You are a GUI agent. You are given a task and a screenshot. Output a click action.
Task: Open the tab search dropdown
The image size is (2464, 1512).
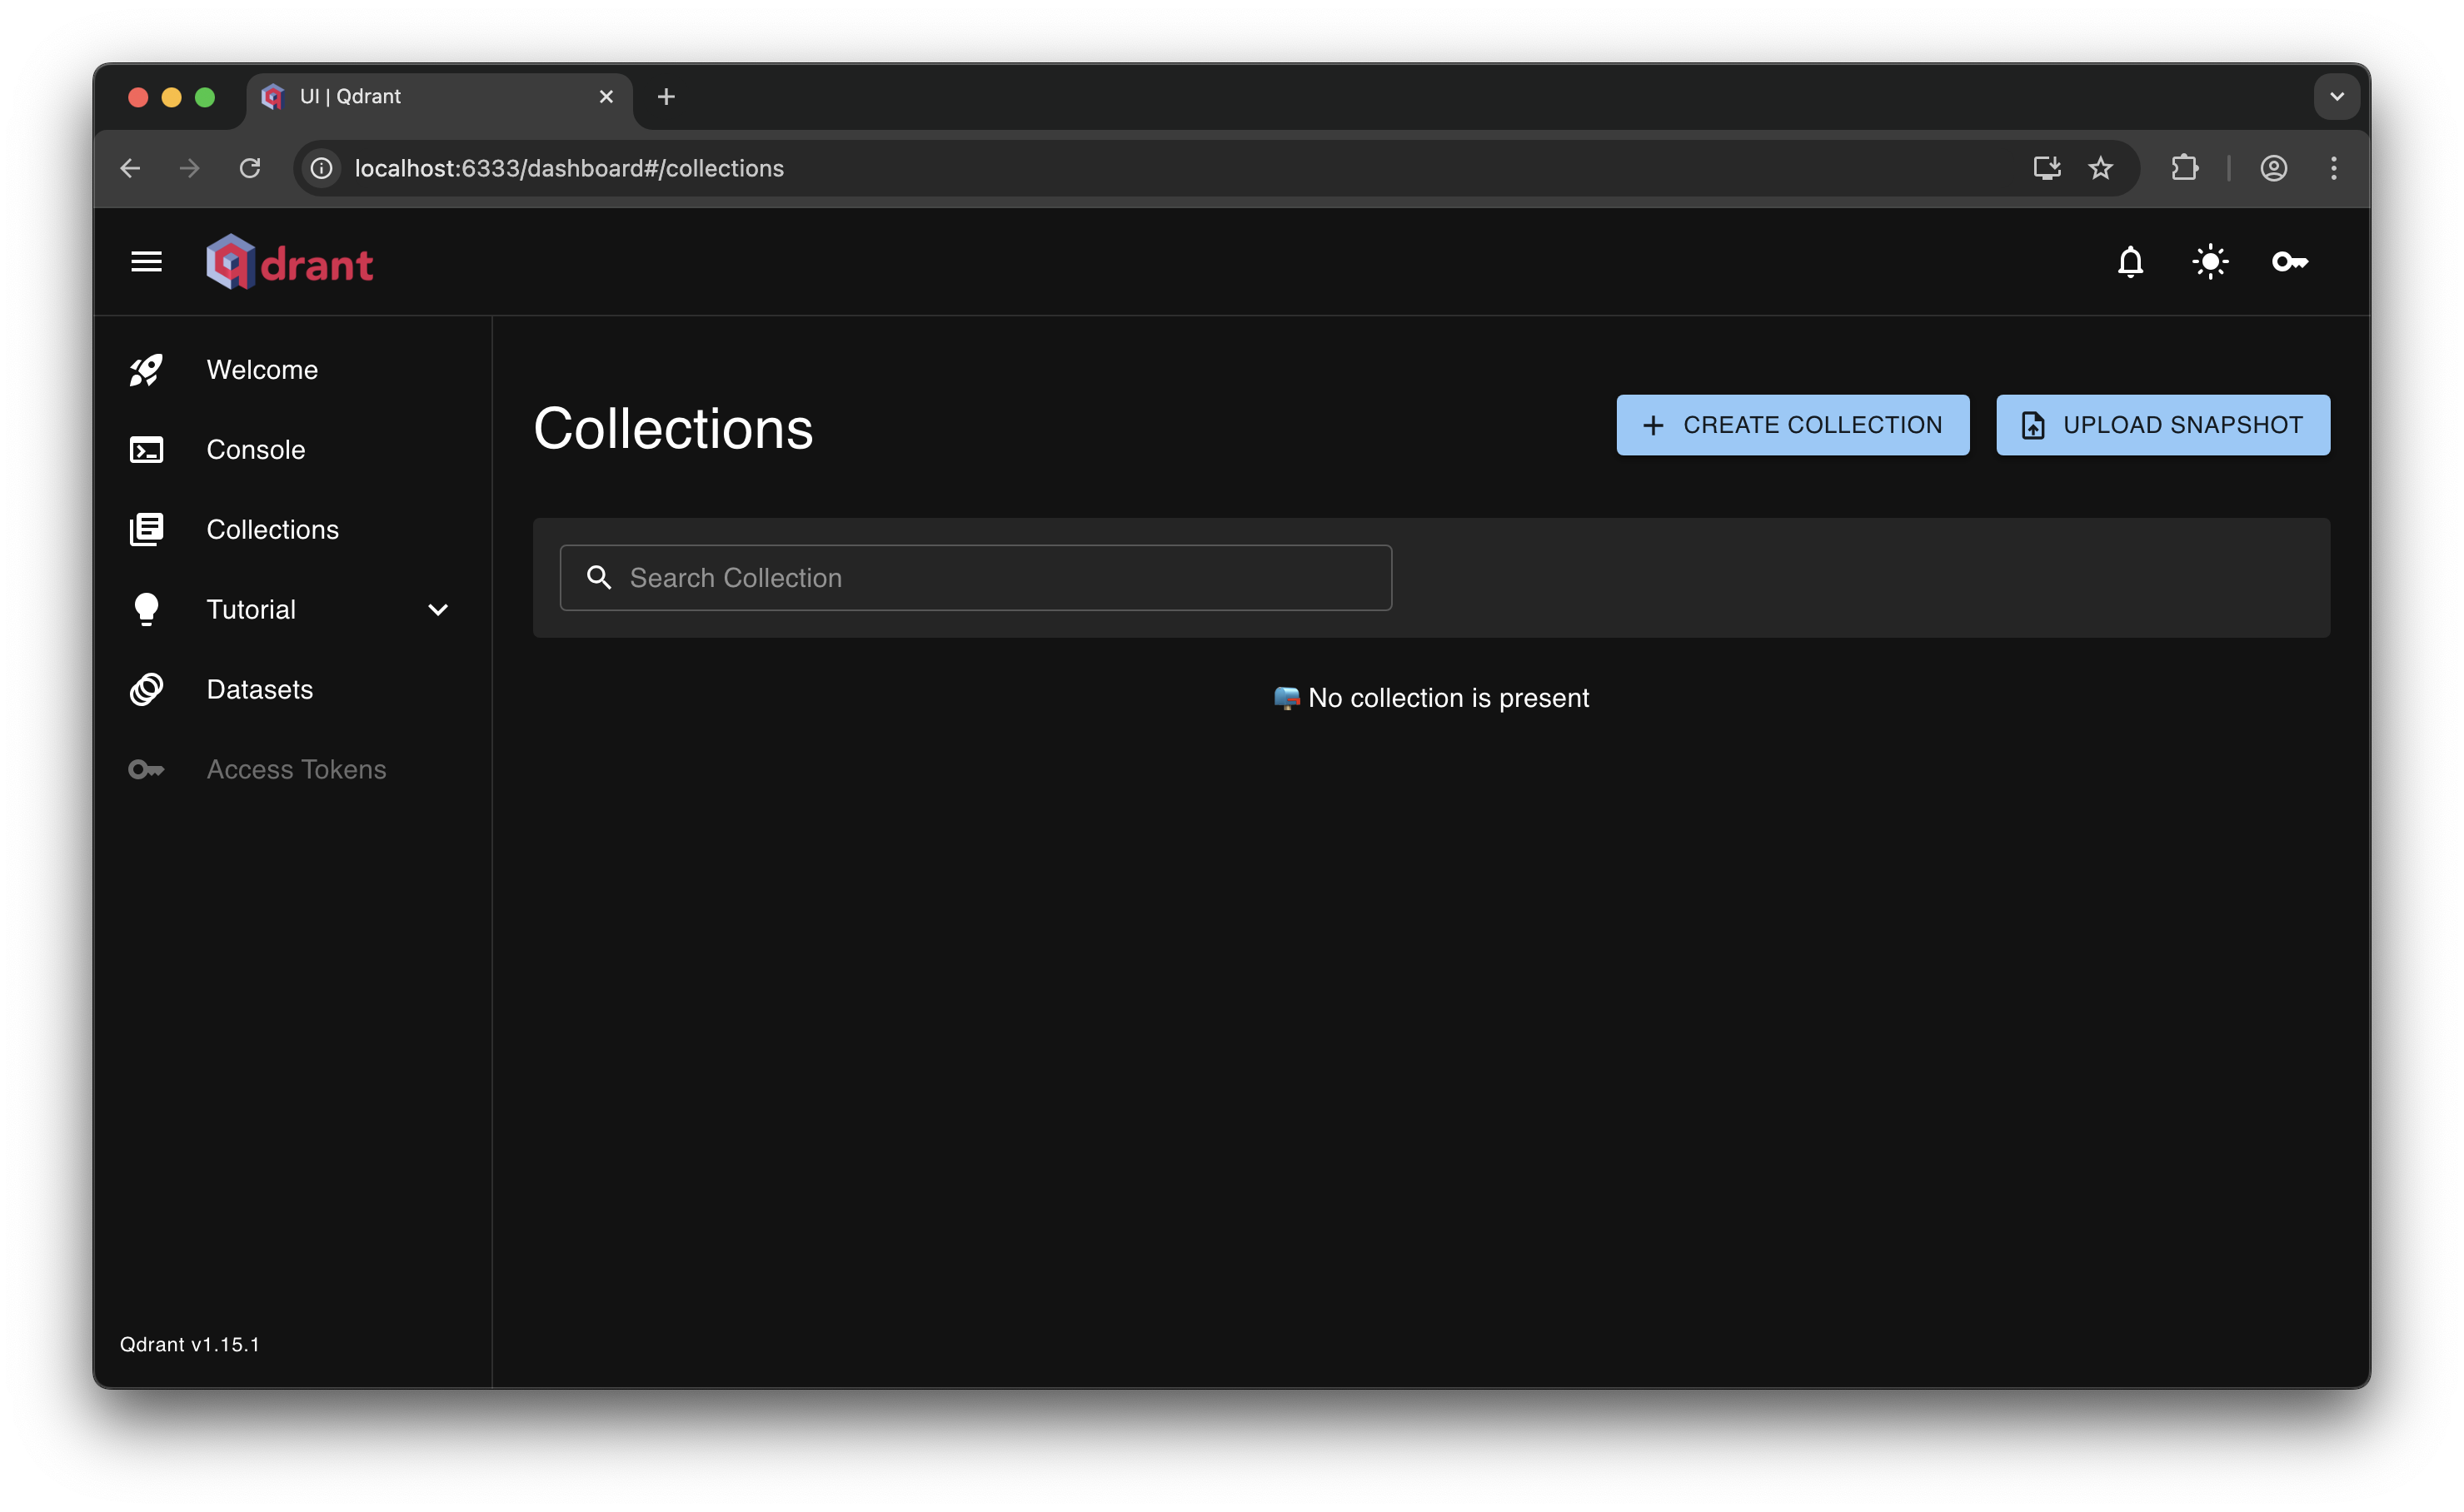tap(2336, 97)
